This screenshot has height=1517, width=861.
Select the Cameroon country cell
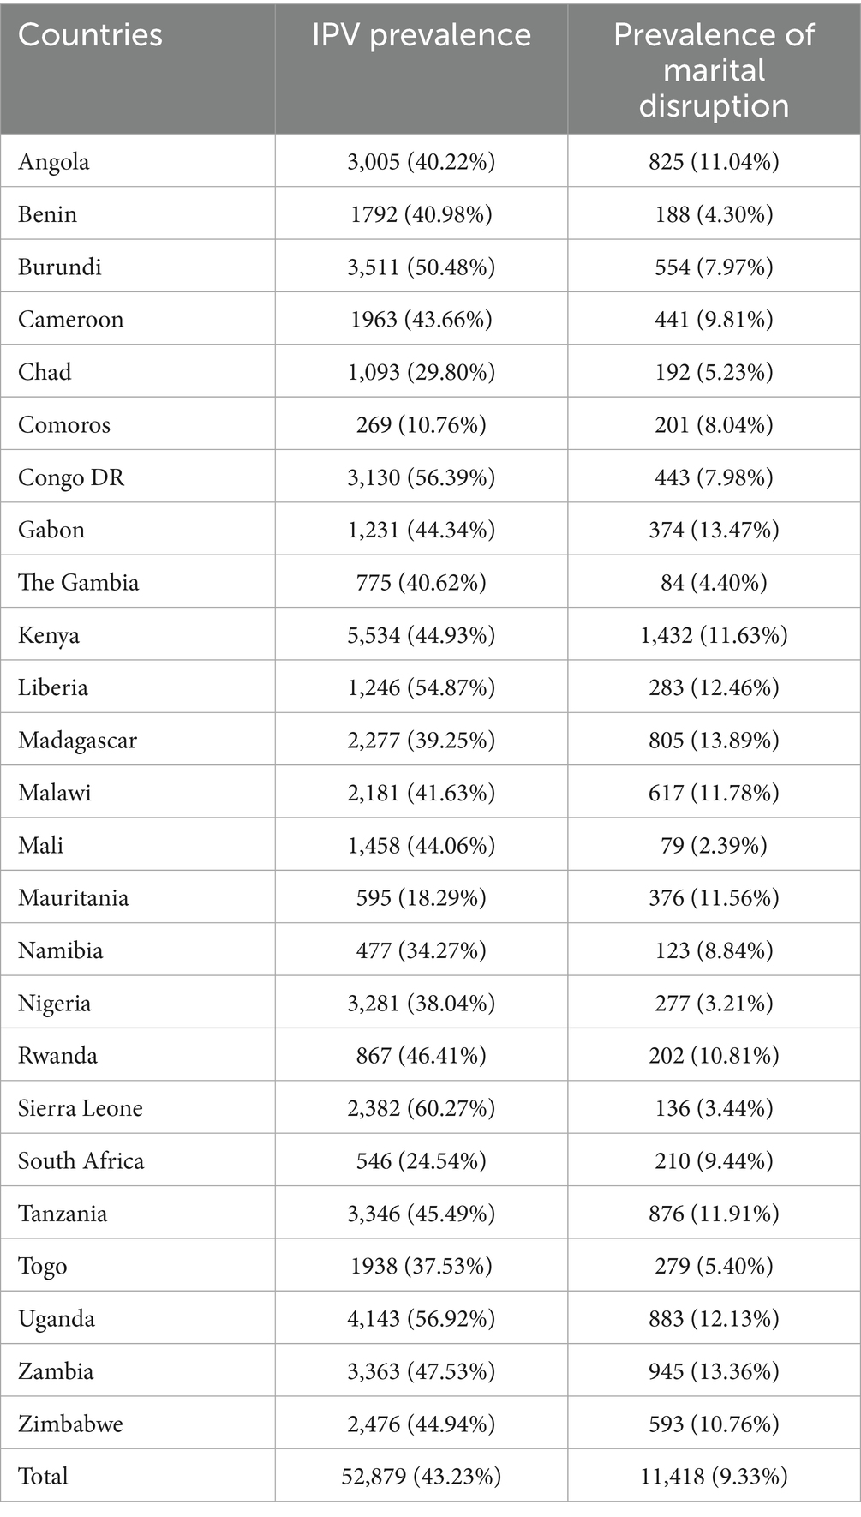coord(71,320)
